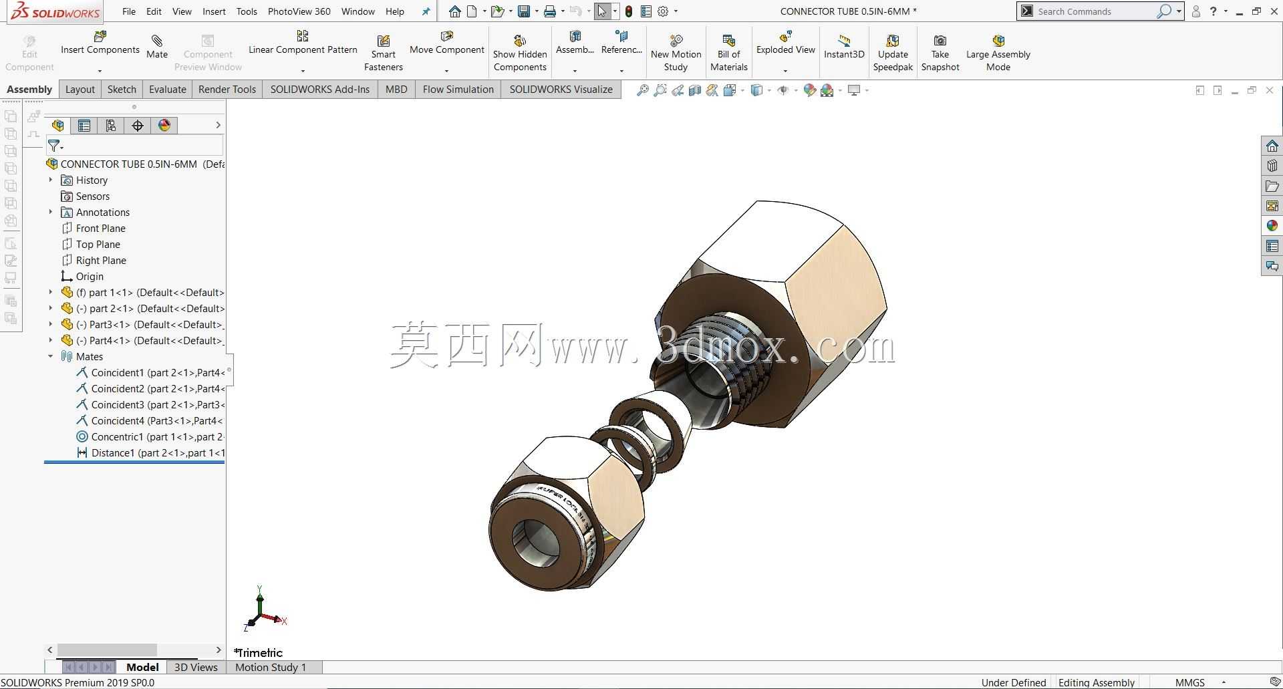Start a New Motion Study
Screen dimensions: 1283x689
coord(676,53)
